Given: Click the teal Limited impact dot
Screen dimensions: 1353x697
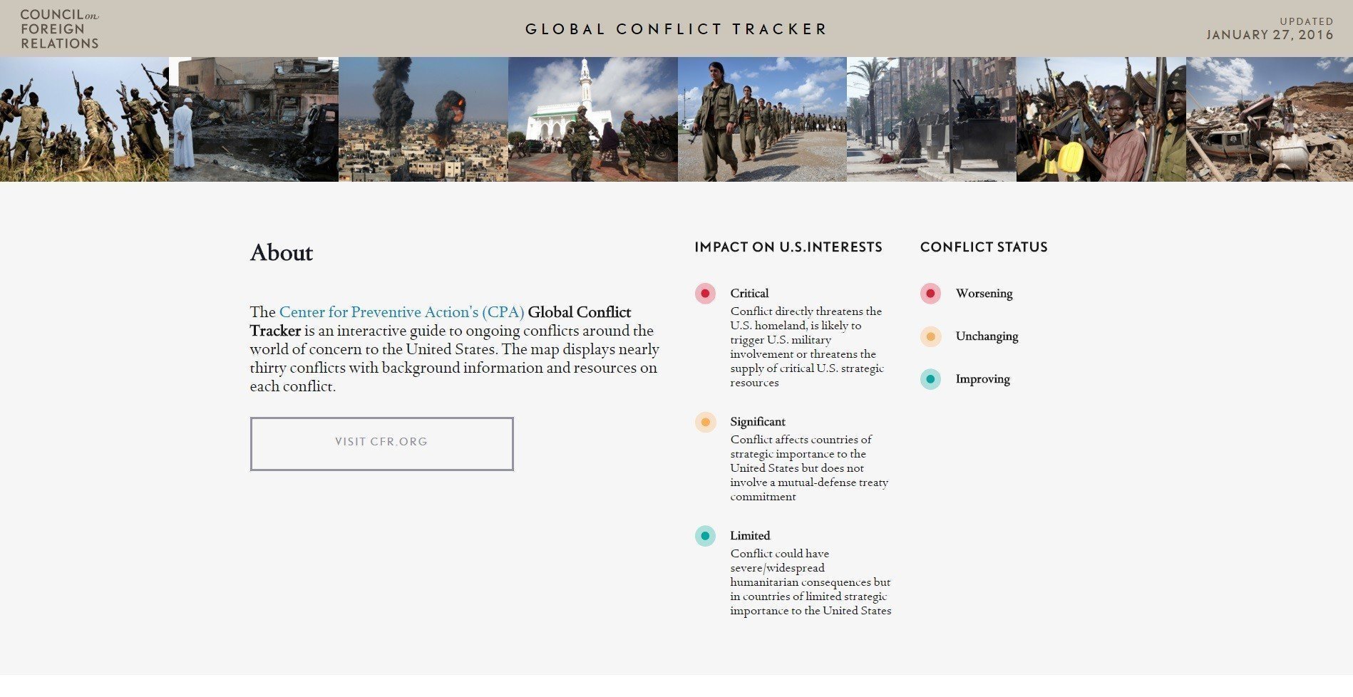Looking at the screenshot, I should [x=705, y=536].
